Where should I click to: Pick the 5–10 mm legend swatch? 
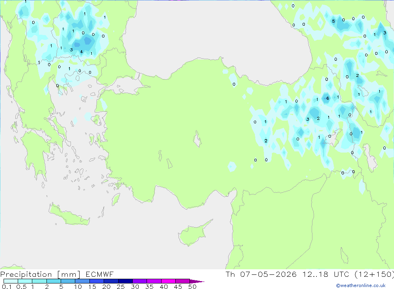pyautogui.click(x=68, y=281)
